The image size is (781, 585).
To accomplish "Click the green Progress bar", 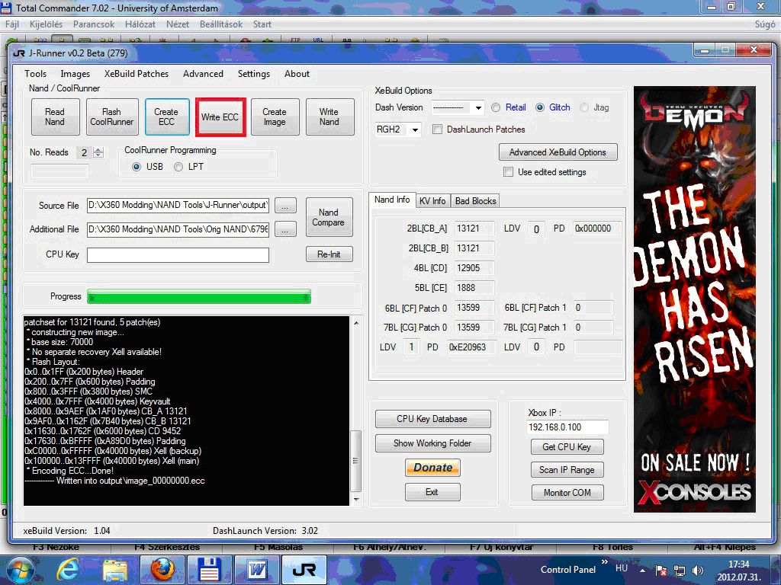I will (199, 296).
